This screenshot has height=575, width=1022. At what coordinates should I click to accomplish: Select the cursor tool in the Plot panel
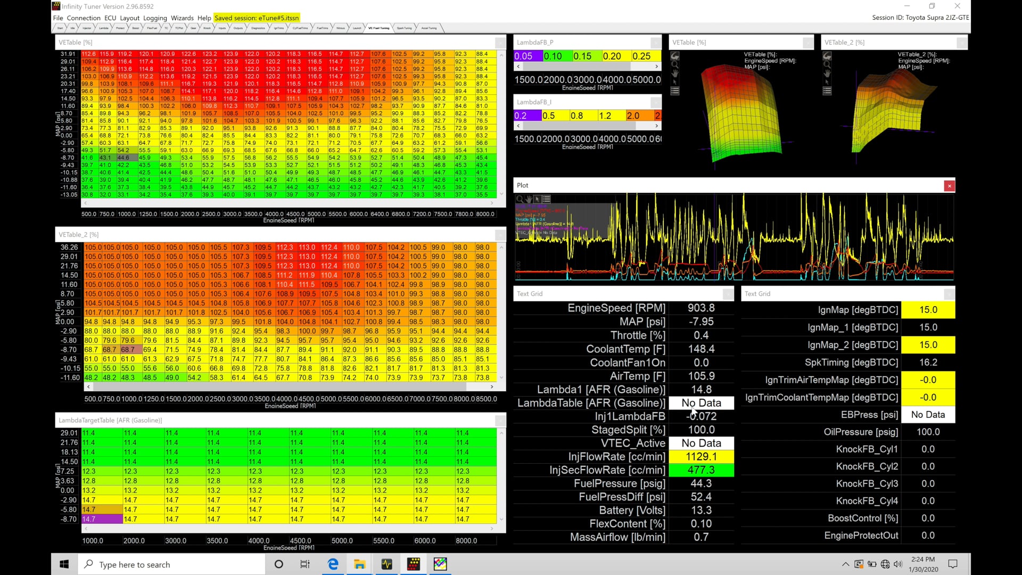(x=538, y=199)
